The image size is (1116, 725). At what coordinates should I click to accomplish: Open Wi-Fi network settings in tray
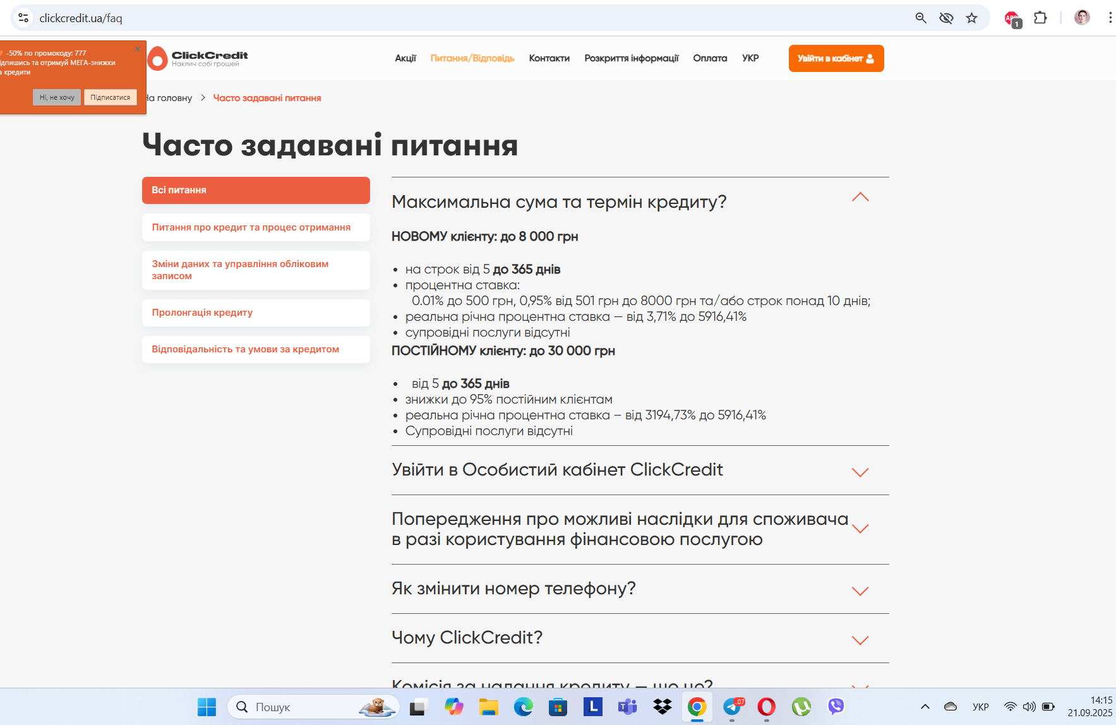1011,707
